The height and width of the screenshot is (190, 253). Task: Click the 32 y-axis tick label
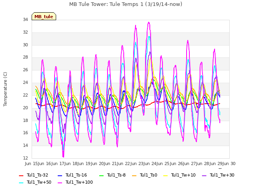[x=25, y=32]
